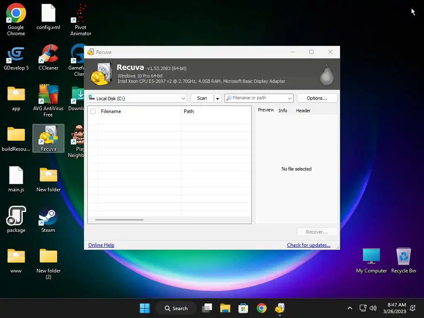Select the www folder icon
The height and width of the screenshot is (318, 424).
[16, 261]
